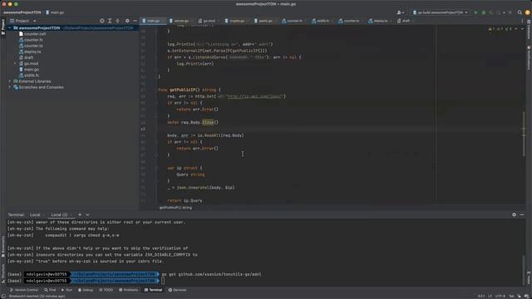Open Terminal panel settings gear
This screenshot has width=532, height=299.
[x=514, y=214]
